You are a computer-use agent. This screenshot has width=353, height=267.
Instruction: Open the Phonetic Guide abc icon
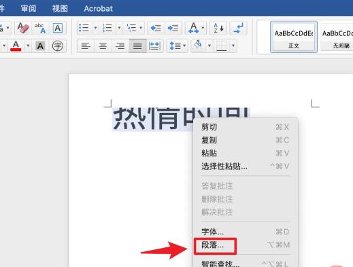point(40,28)
